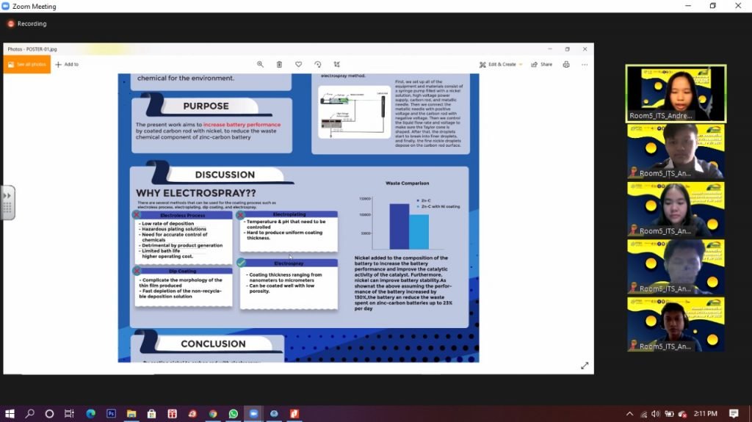Viewport: 752px width, 422px height.
Task: Add photo to favorites with the heart icon
Action: click(x=298, y=65)
